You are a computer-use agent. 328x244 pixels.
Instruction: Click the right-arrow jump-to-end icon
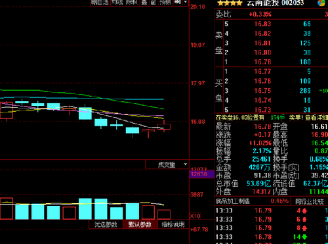click(x=177, y=2)
